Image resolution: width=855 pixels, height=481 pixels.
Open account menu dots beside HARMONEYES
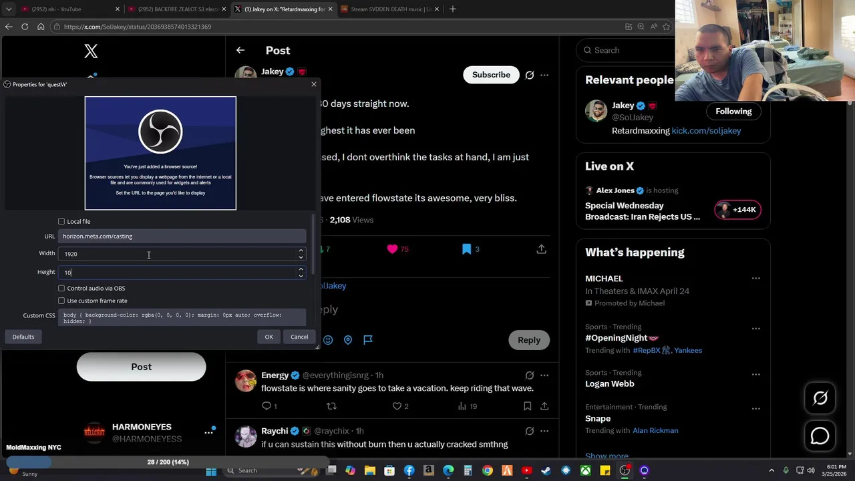coord(208,432)
